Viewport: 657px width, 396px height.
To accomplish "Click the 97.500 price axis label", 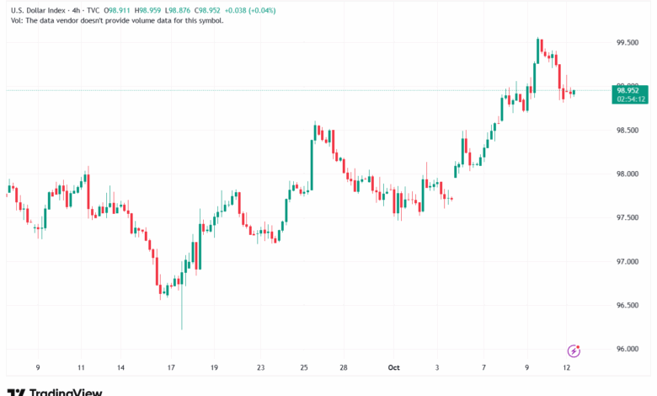I will [628, 217].
